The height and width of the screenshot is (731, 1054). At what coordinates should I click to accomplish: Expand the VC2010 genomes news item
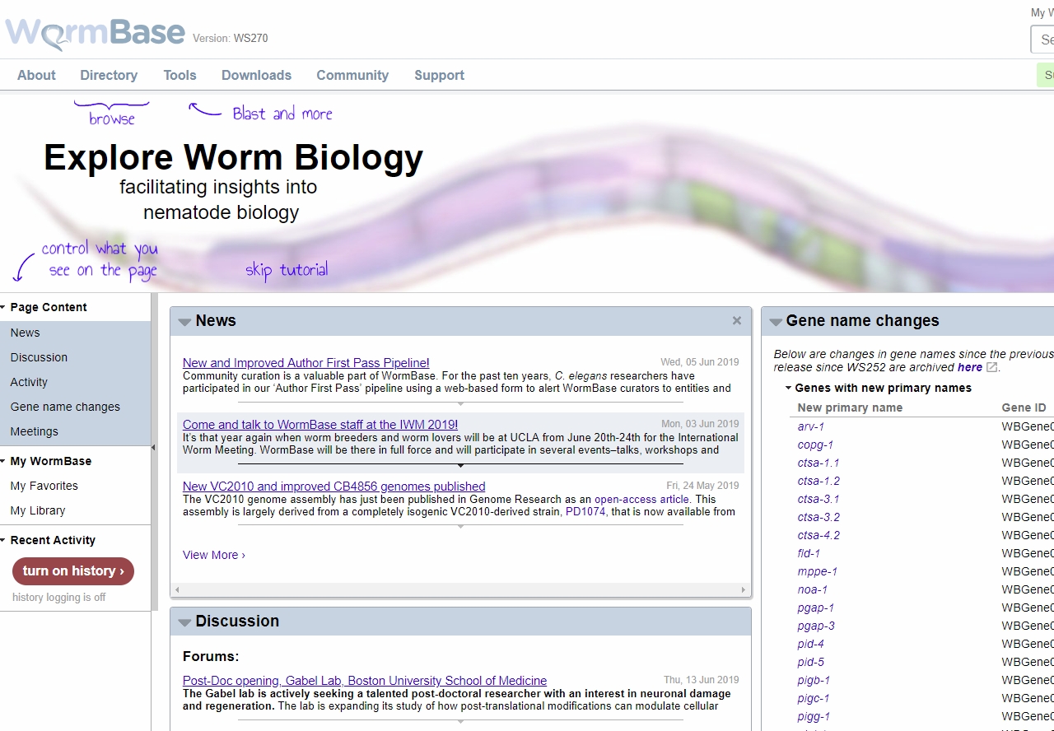(x=460, y=526)
